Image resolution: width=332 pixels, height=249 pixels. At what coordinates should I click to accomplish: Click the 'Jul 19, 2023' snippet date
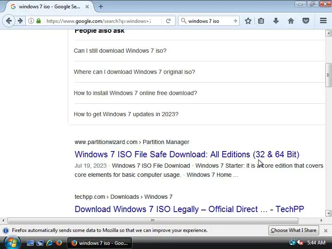click(90, 166)
